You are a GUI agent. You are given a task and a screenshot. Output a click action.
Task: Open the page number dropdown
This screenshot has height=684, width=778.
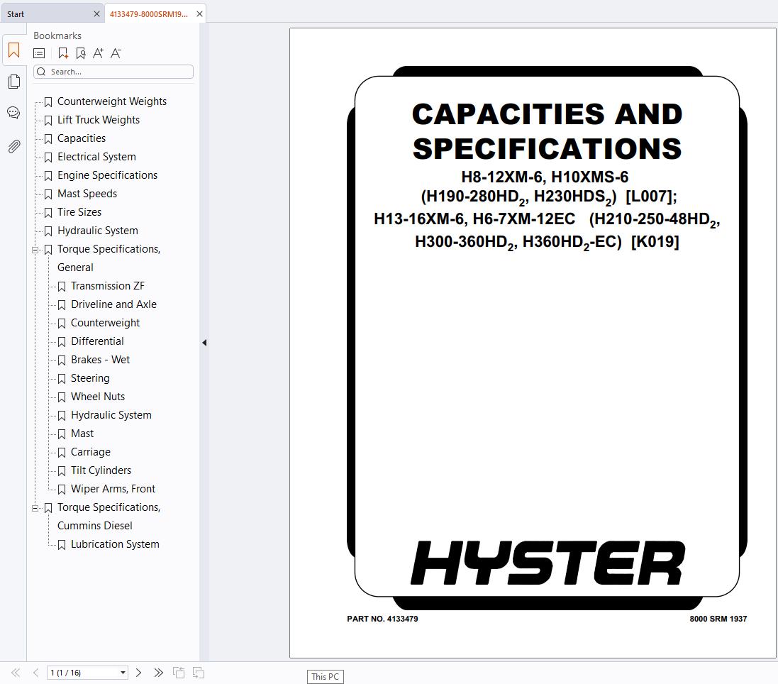pos(123,673)
